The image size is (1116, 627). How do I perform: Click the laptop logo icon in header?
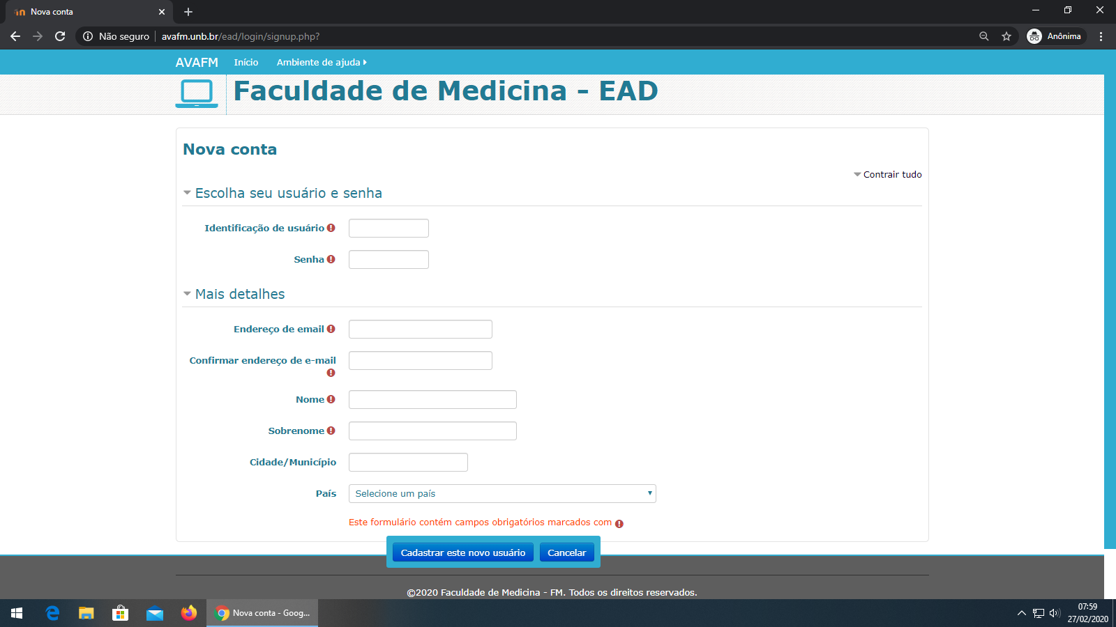coord(197,93)
